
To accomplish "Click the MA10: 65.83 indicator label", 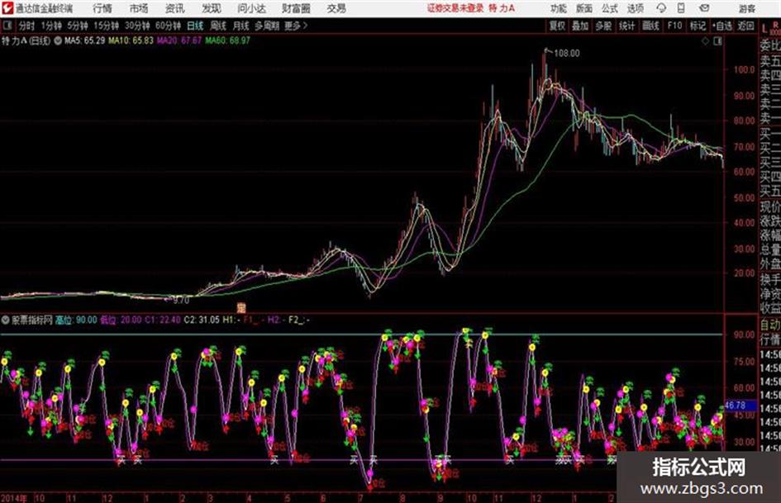I will [x=131, y=40].
